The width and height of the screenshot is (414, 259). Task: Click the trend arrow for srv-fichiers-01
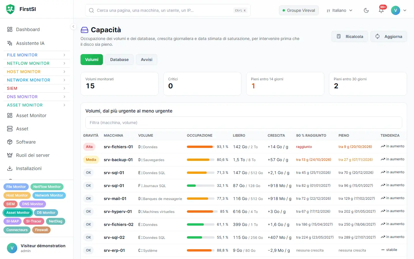pyautogui.click(x=383, y=146)
